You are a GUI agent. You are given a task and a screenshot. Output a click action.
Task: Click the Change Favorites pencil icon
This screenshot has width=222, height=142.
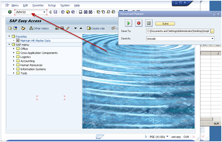pos(68,28)
